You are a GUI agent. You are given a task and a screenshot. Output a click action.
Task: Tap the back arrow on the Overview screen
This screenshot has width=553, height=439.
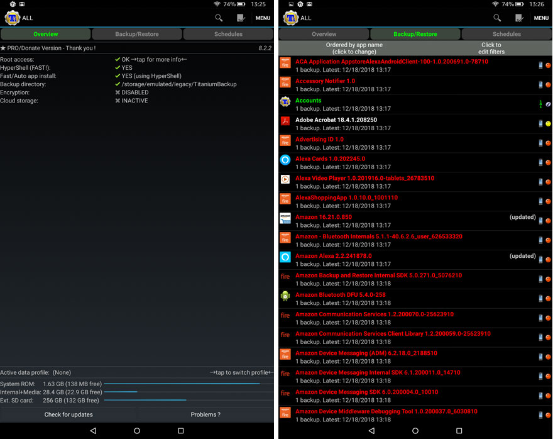[x=93, y=431]
